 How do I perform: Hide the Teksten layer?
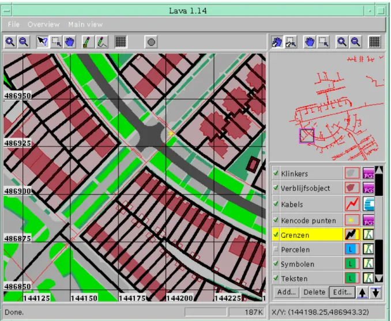coord(276,278)
